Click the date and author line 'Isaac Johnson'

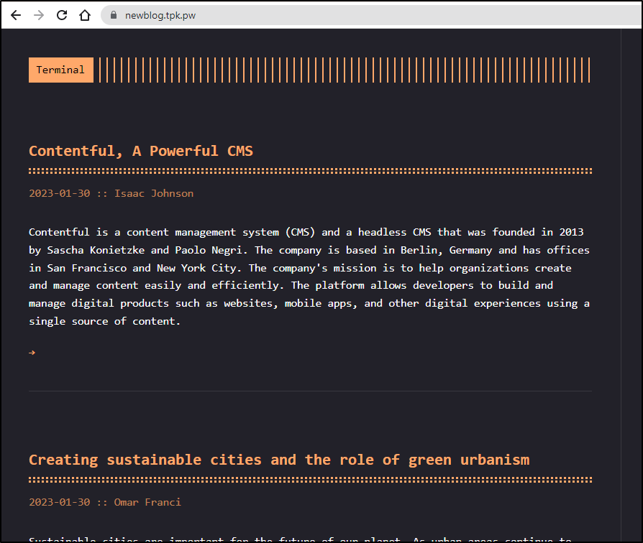[x=111, y=193]
